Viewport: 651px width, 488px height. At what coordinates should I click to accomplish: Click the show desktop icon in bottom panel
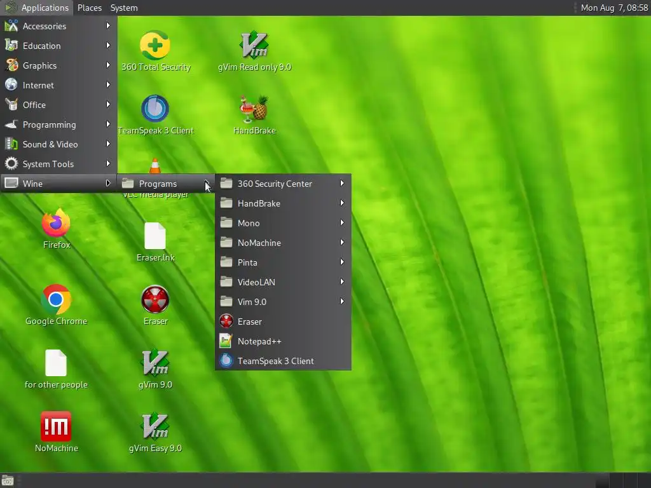click(8, 480)
